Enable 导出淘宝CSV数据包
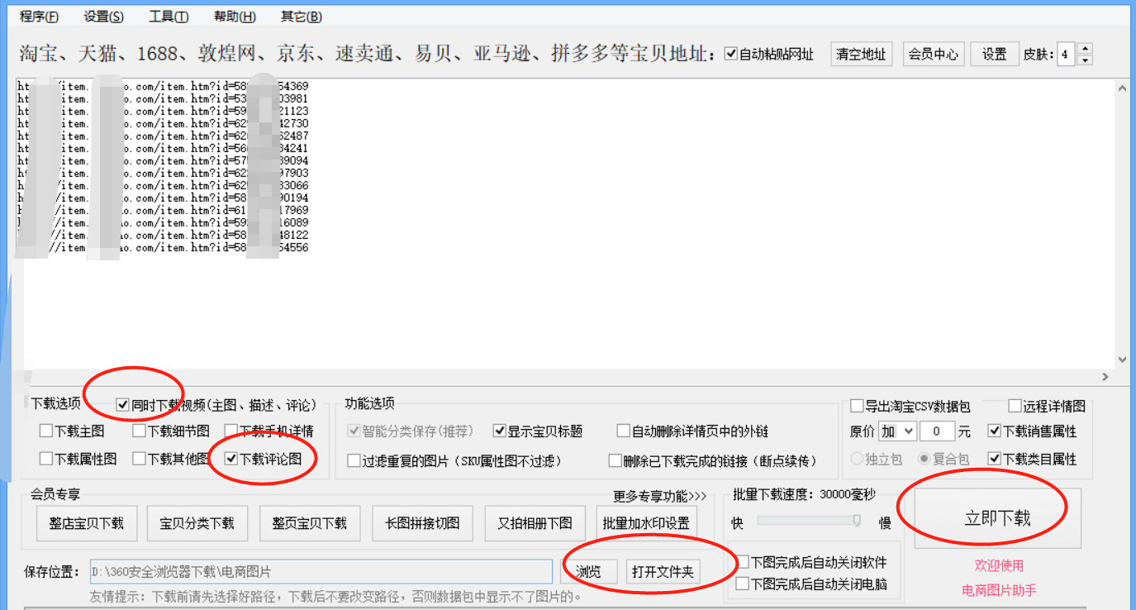The height and width of the screenshot is (610, 1136). point(857,405)
